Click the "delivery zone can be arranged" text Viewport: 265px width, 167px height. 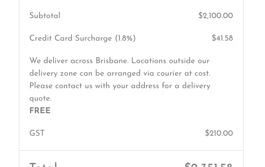[x=85, y=73]
